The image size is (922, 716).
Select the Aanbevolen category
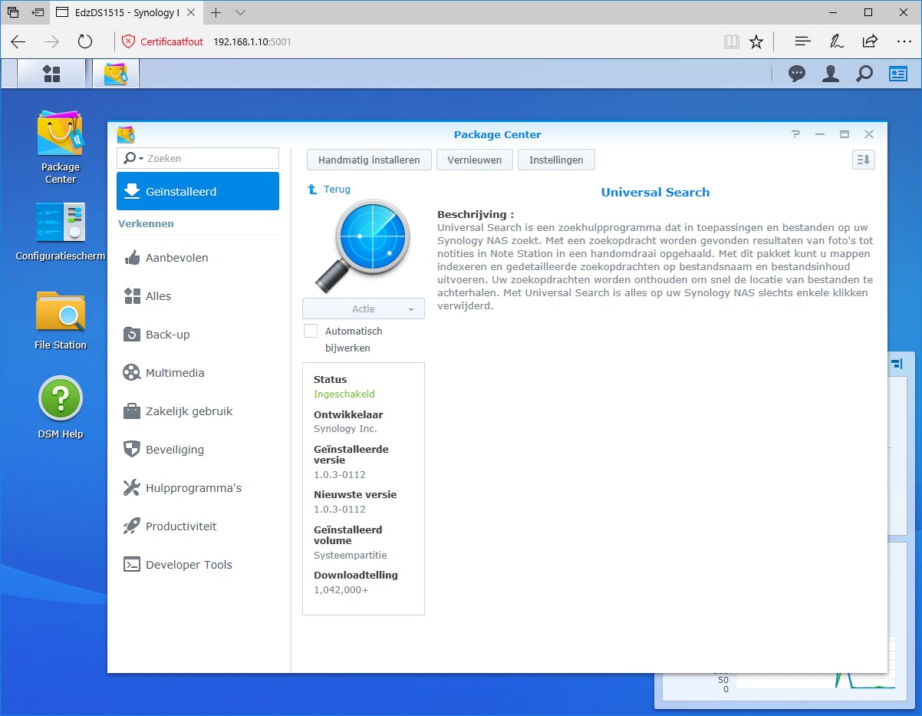click(x=198, y=258)
